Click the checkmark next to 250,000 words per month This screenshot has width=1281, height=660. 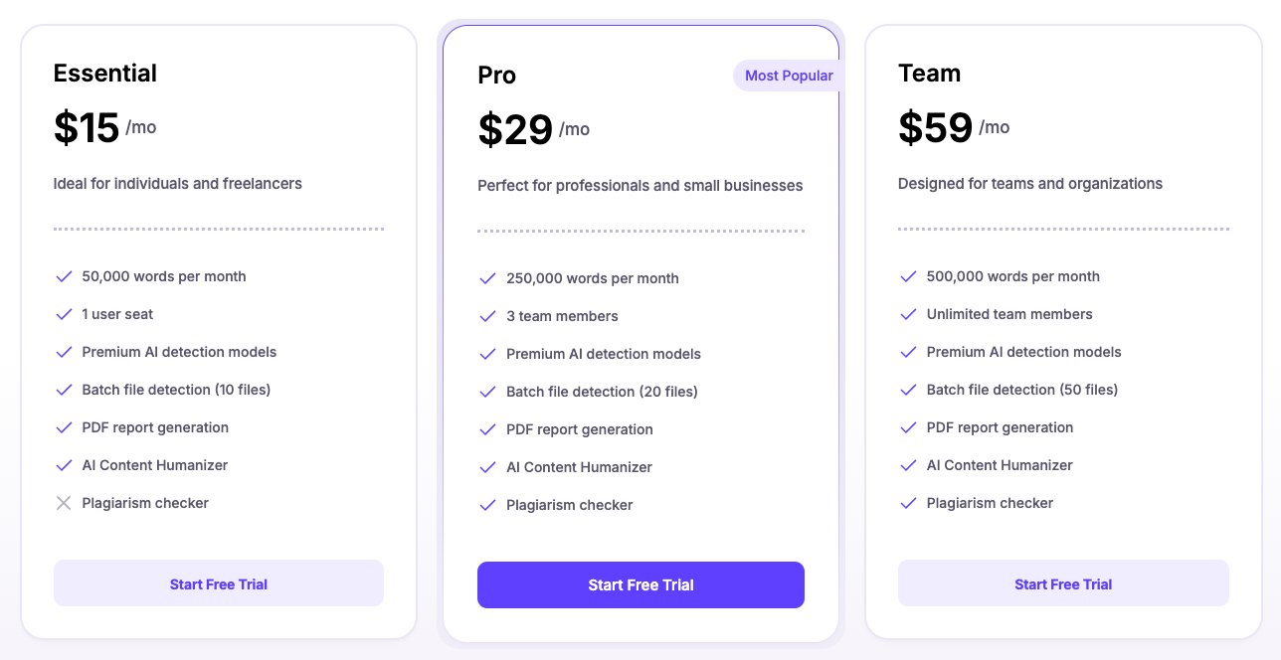[x=487, y=278]
